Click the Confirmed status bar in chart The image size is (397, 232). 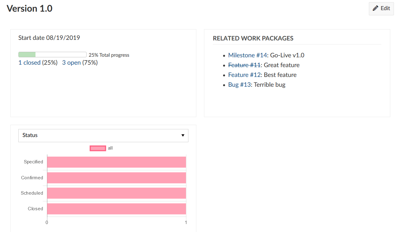116,178
